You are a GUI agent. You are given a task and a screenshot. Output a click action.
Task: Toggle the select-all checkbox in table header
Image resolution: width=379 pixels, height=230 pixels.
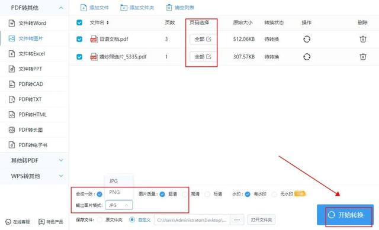point(79,22)
